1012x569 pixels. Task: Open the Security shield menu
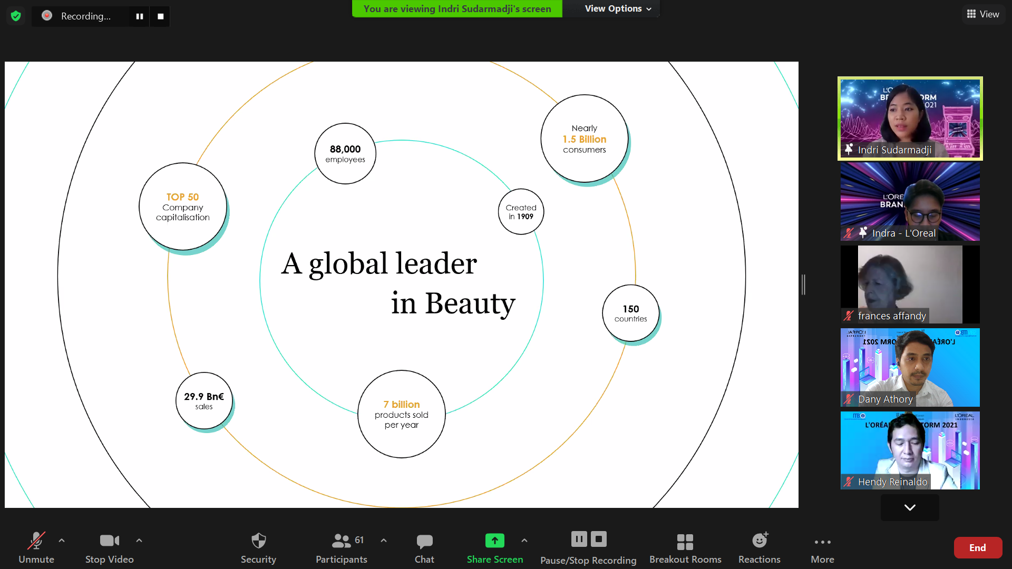tap(258, 548)
